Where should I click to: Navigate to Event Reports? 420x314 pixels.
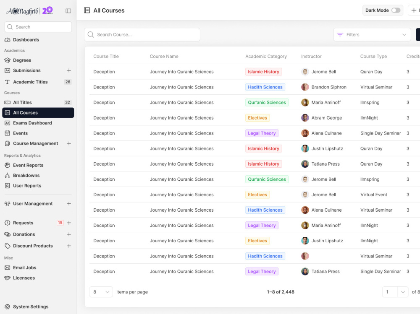pos(28,165)
